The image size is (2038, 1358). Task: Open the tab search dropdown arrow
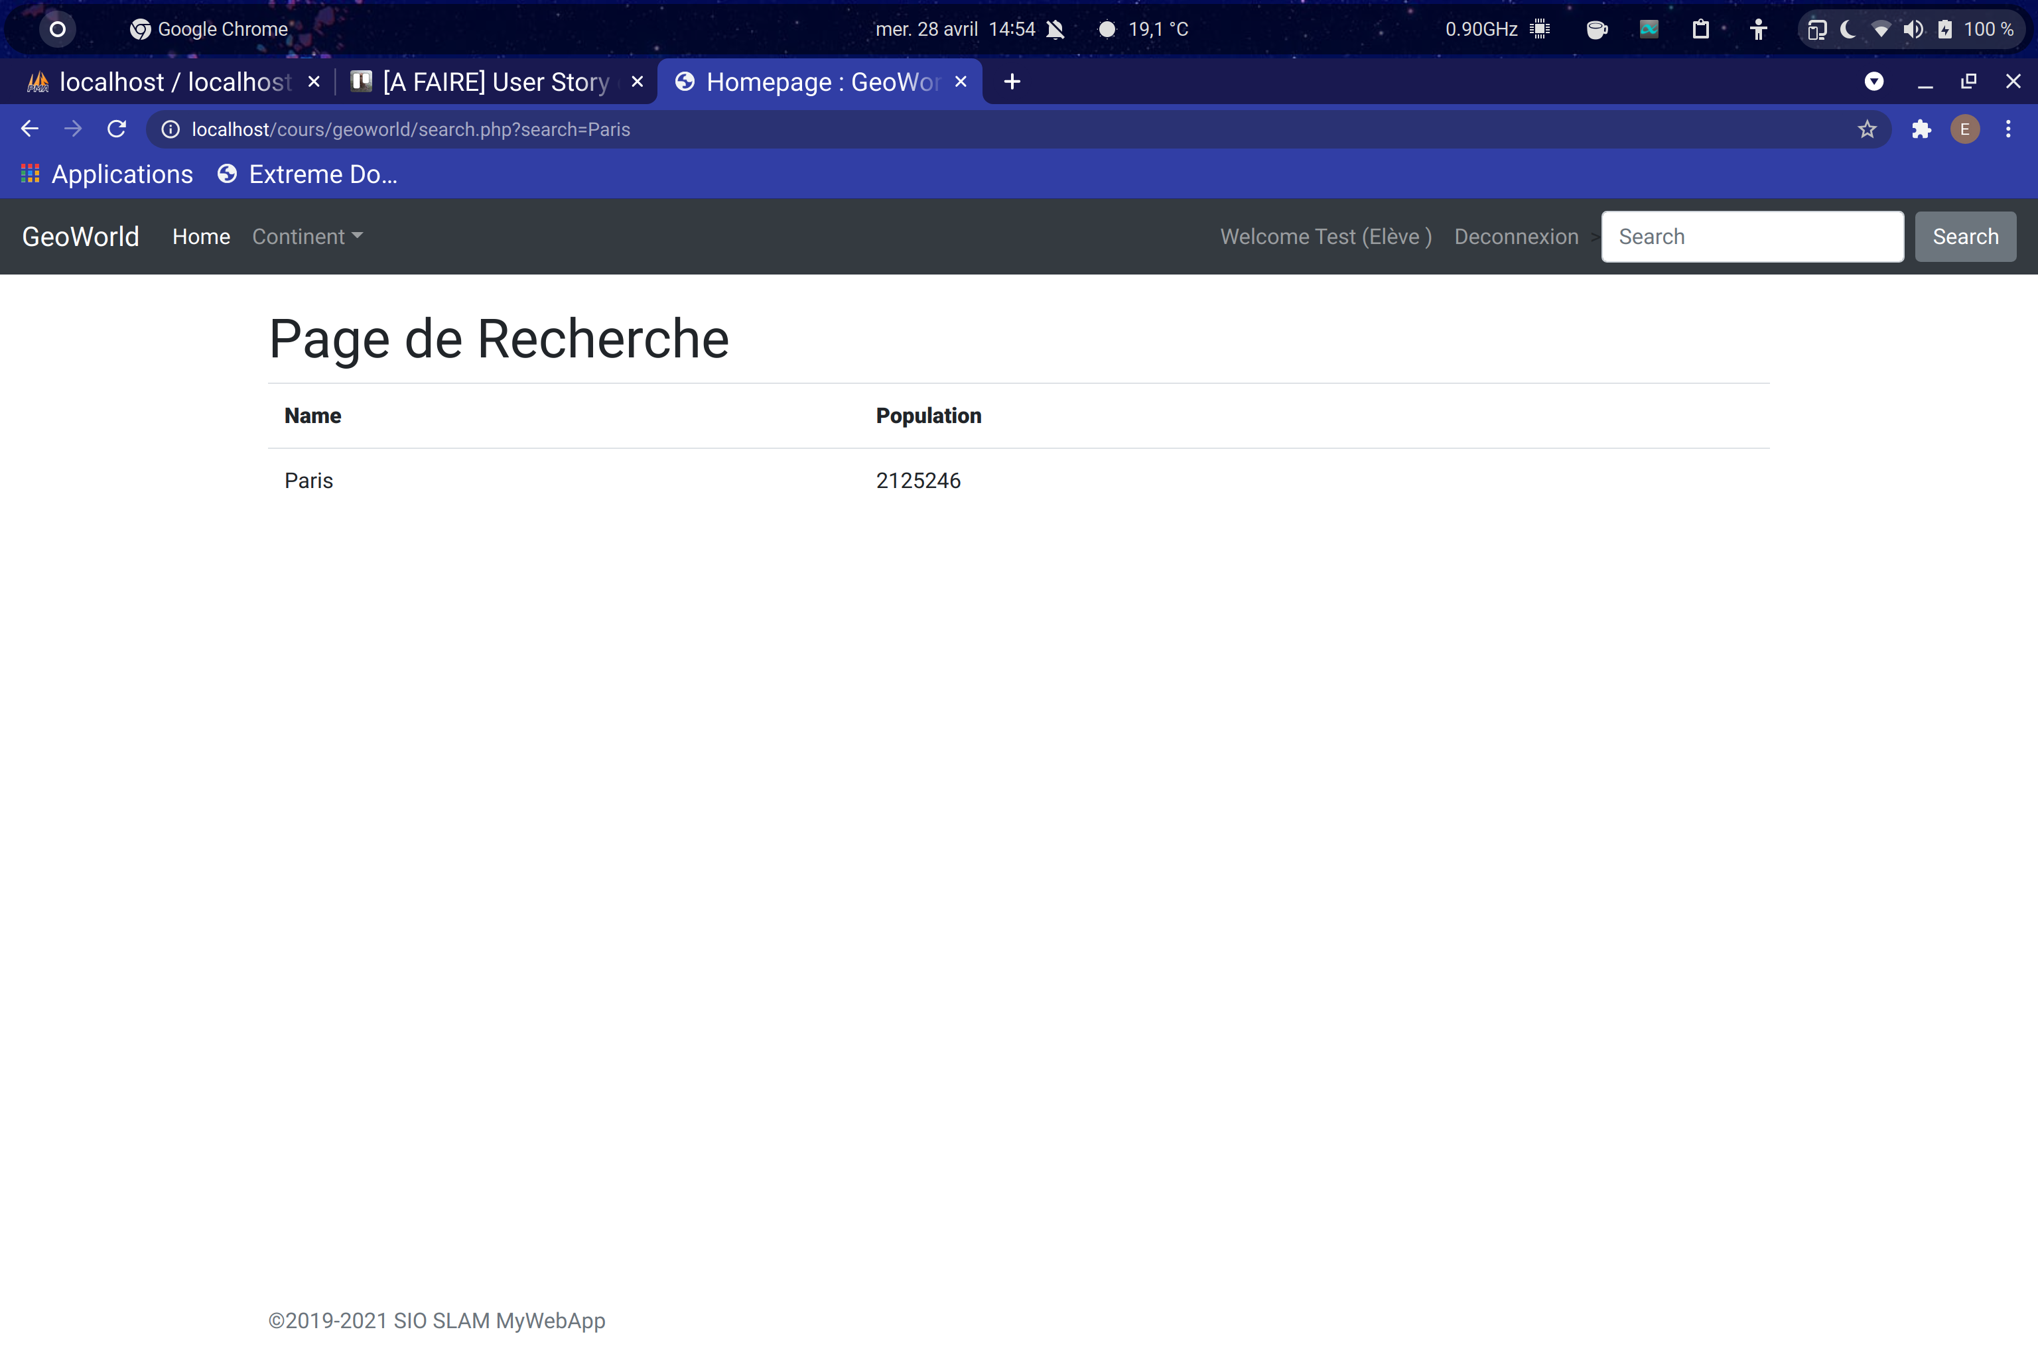coord(1873,82)
